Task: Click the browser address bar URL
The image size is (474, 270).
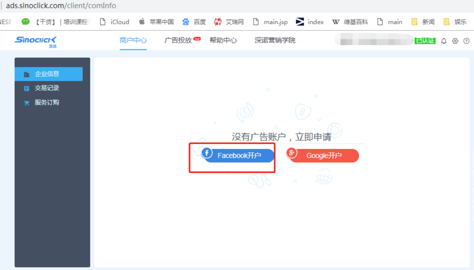Action: click(61, 5)
